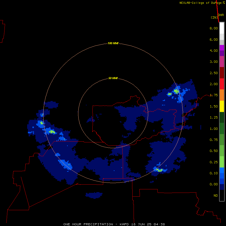Click the 3.00 legend value

click(x=214, y=62)
